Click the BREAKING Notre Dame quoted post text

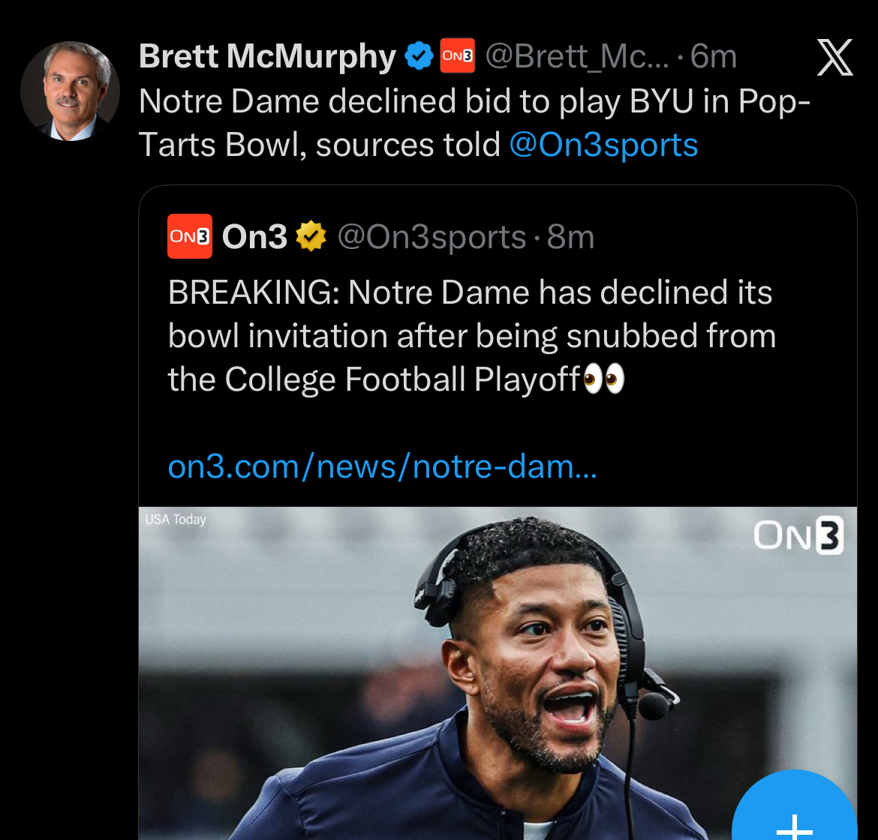pos(470,335)
